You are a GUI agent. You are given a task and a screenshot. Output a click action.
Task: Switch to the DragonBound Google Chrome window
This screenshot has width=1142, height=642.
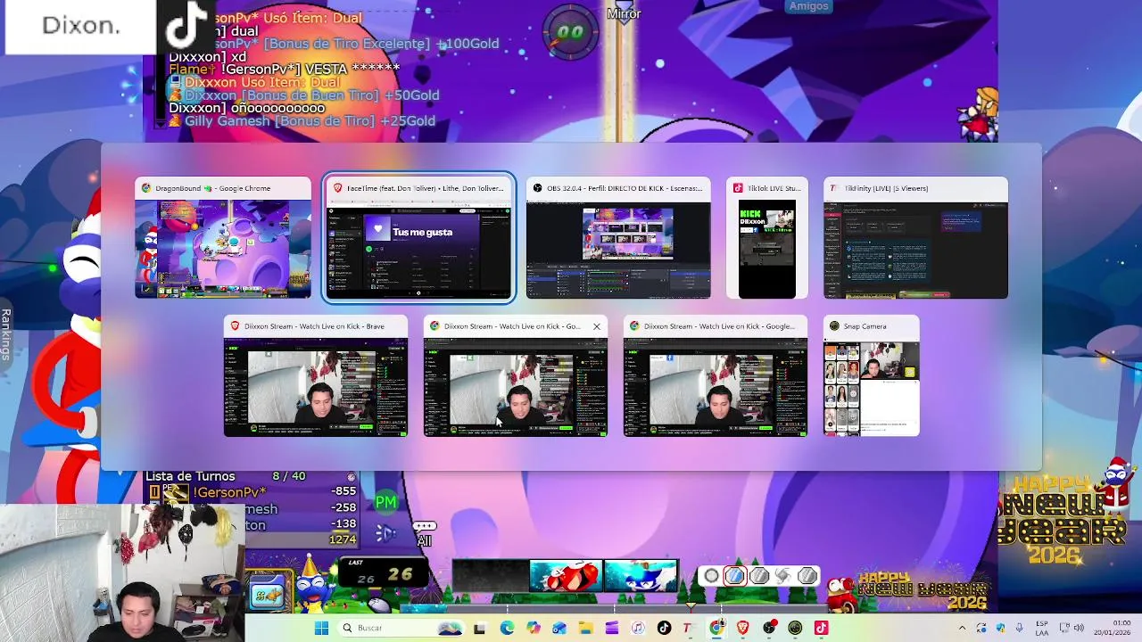[223, 238]
